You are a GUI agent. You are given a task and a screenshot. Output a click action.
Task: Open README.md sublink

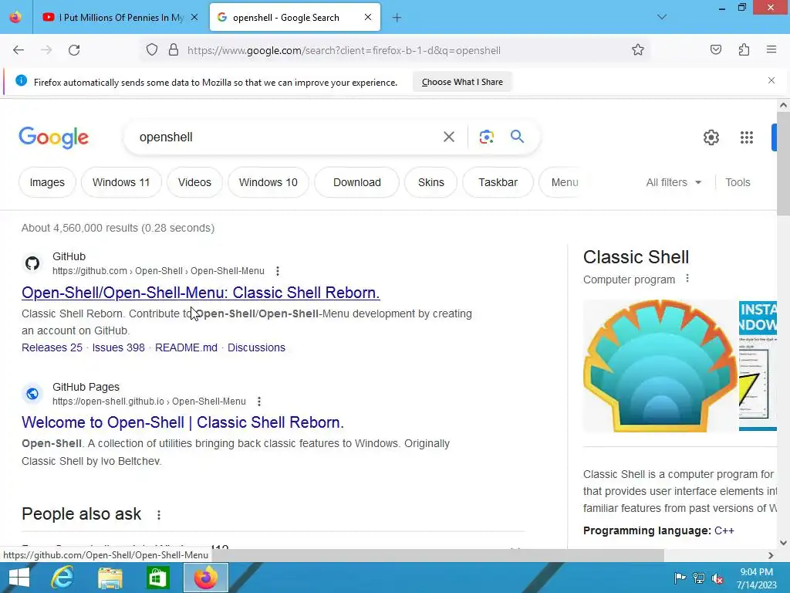(186, 347)
